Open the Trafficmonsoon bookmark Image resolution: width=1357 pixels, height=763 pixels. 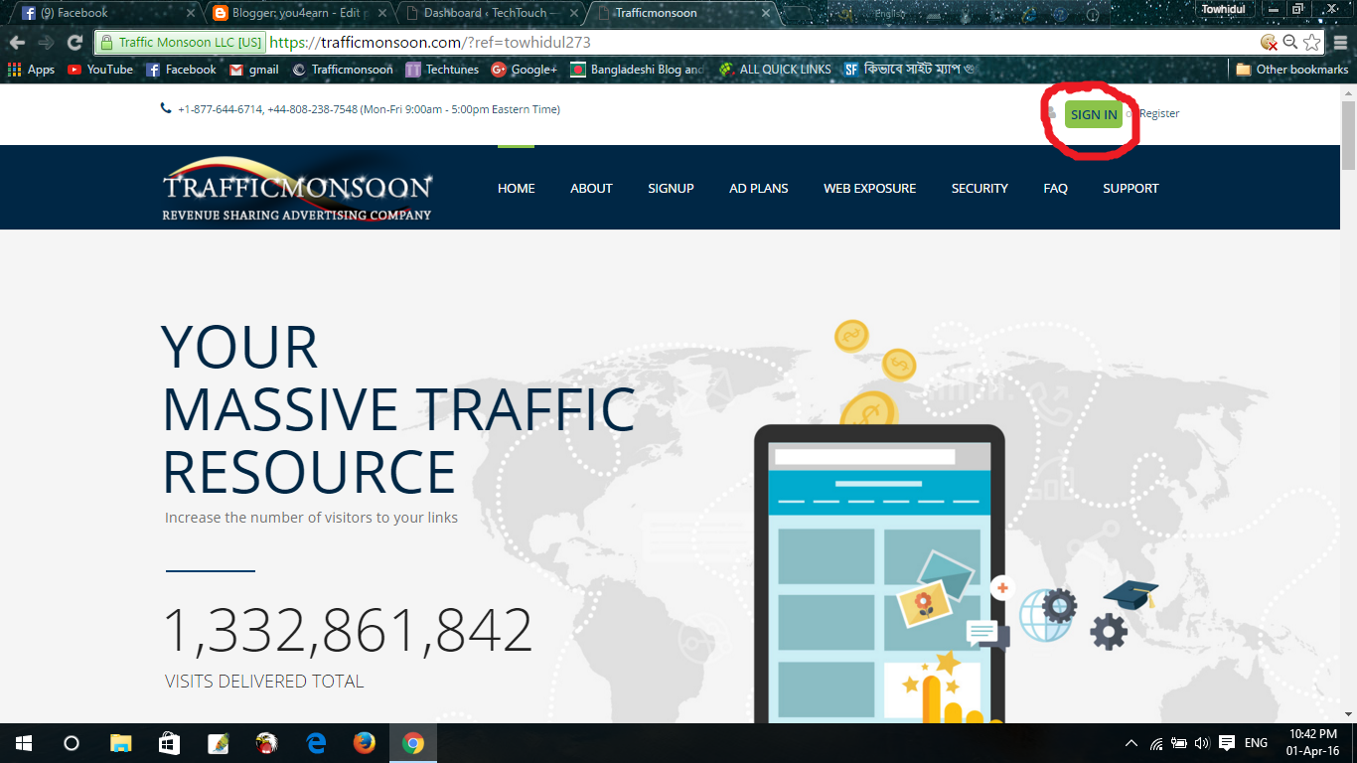pos(343,70)
